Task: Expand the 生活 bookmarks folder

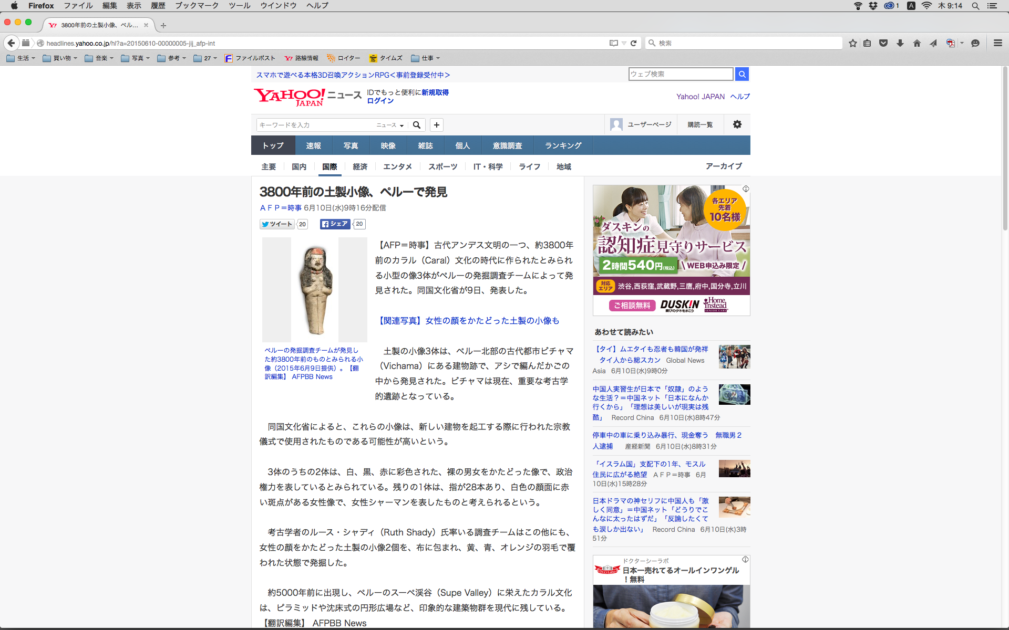Action: point(21,58)
